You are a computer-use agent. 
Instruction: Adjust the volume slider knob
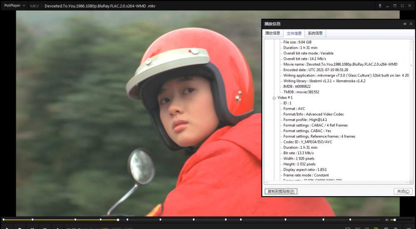[x=395, y=220]
